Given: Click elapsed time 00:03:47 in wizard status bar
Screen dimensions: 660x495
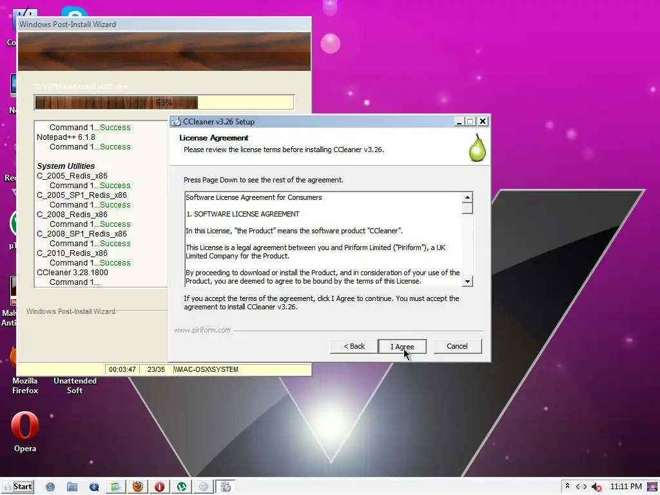Looking at the screenshot, I should click(x=122, y=369).
